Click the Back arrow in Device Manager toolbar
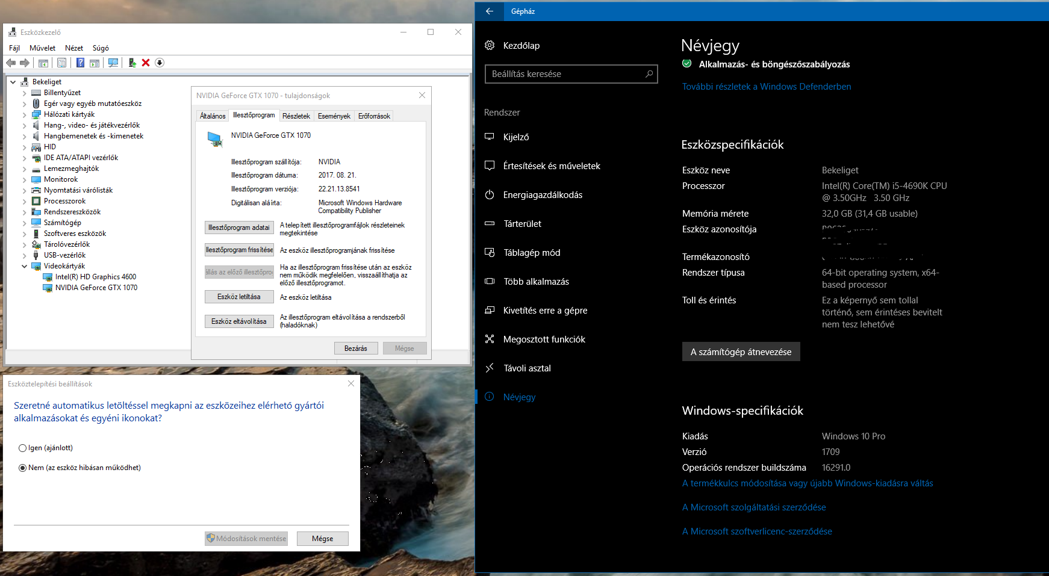Screen dimensions: 1049x576 click(x=11, y=63)
